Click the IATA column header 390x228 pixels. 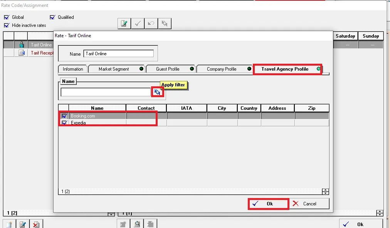[187, 108]
